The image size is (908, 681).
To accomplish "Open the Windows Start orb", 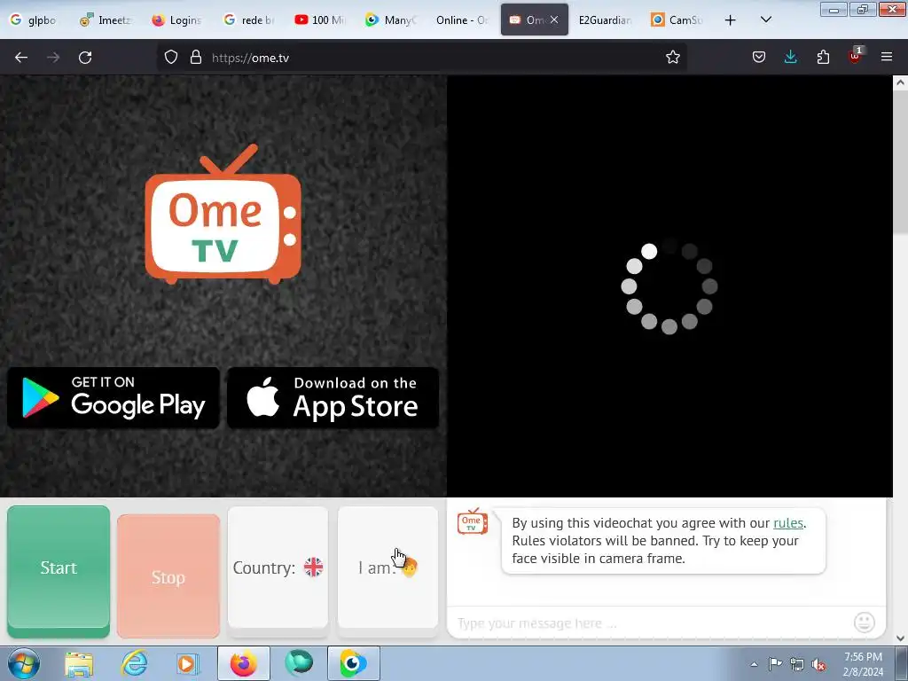I will (x=24, y=663).
